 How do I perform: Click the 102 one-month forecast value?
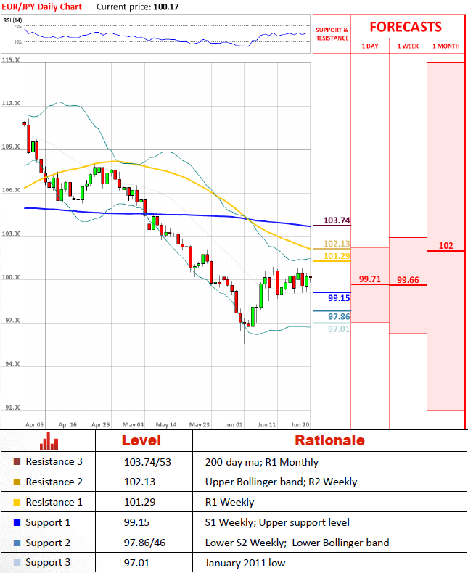pos(446,246)
